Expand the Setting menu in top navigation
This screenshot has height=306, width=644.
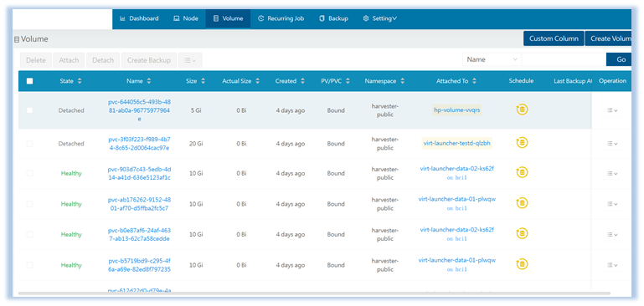tap(380, 18)
